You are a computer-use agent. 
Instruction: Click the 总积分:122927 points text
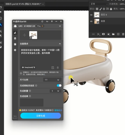coord(28,110)
